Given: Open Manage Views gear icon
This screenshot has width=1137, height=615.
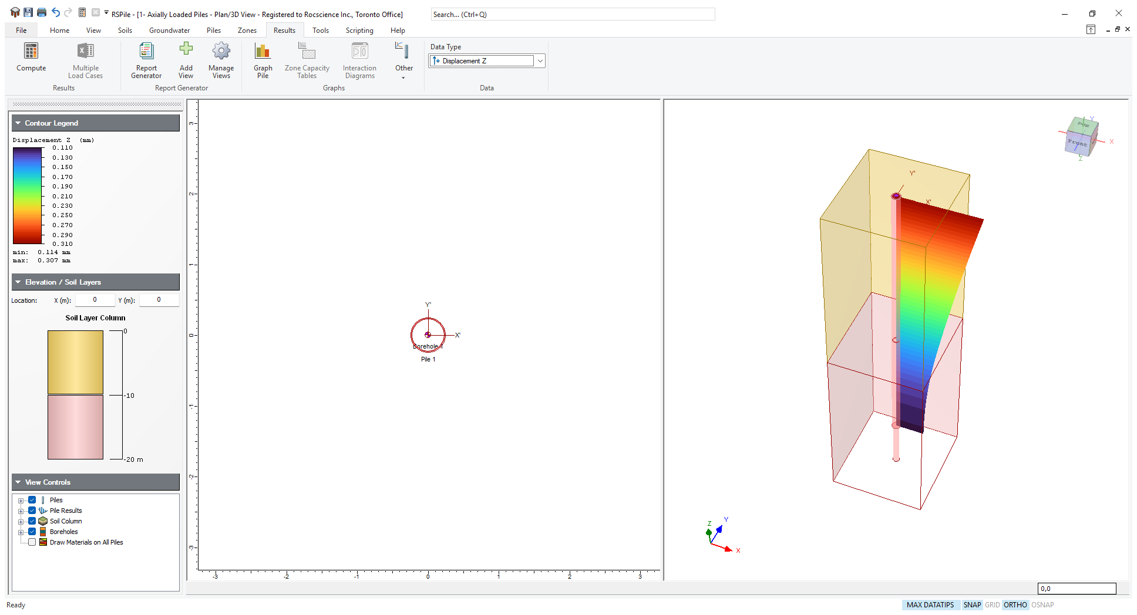Looking at the screenshot, I should (221, 52).
